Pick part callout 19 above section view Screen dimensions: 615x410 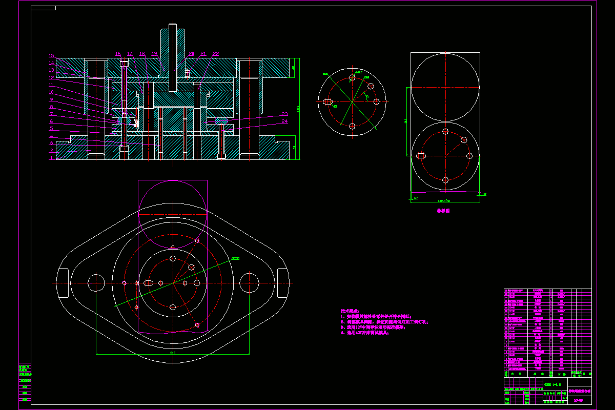pos(154,54)
